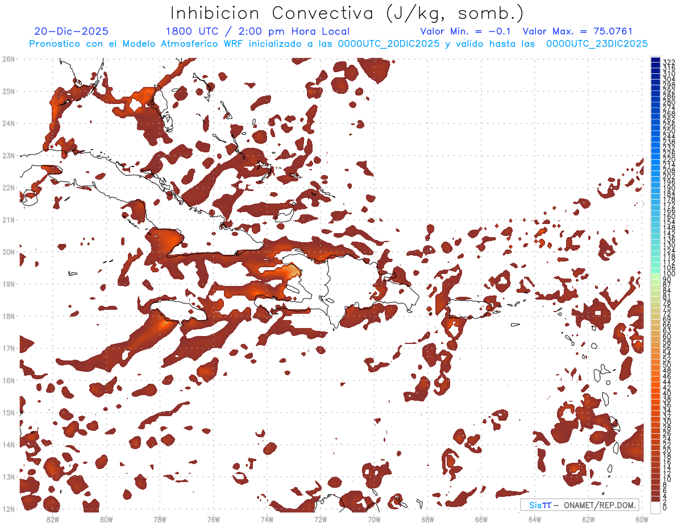Click the colorbar value 0 at bottom

click(665, 508)
